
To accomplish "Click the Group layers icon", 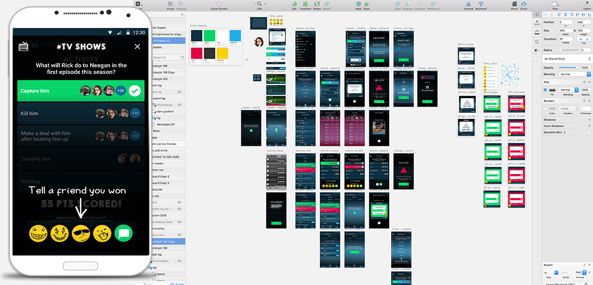I will pyautogui.click(x=170, y=4).
